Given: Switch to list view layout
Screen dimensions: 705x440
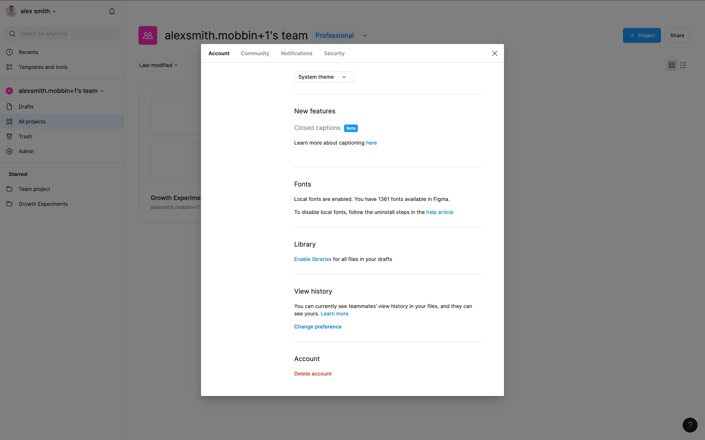Looking at the screenshot, I should 683,65.
